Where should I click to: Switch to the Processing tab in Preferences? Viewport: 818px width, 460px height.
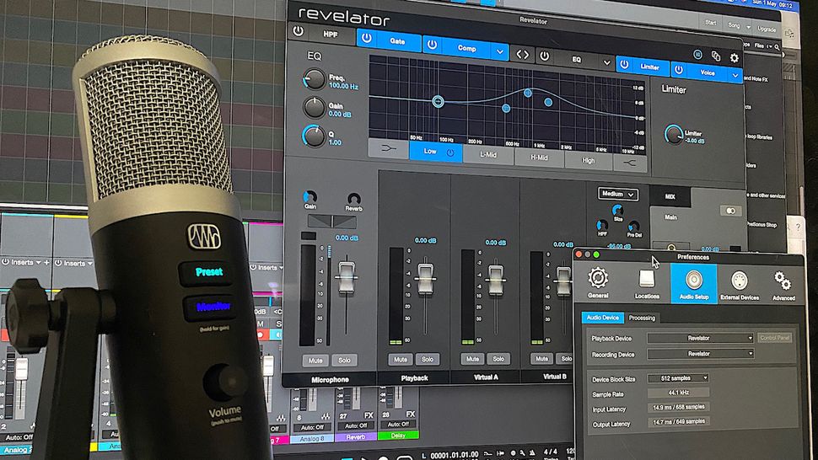tap(642, 318)
